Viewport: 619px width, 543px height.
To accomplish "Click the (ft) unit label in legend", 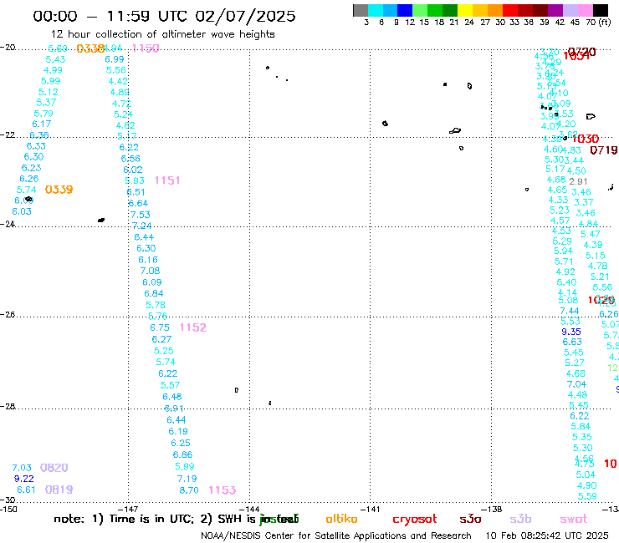I will (605, 23).
